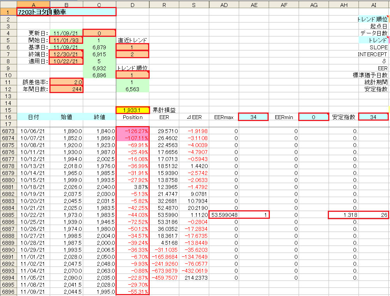The height and width of the screenshot is (296, 390).
Task: Click the blue cell 34 next to EERmax
Action: 254,117
